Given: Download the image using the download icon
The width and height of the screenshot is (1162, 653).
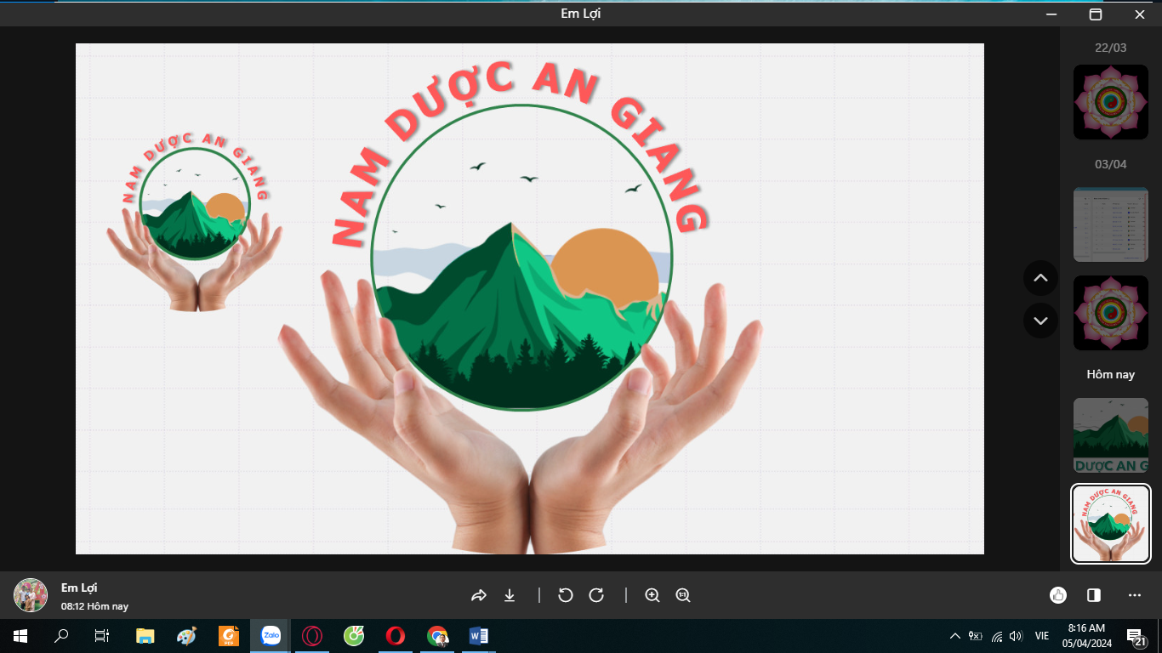Looking at the screenshot, I should click(x=510, y=595).
